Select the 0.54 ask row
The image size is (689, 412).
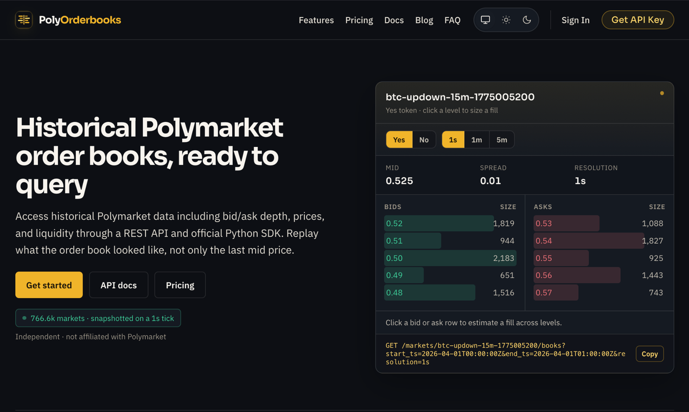[599, 241]
